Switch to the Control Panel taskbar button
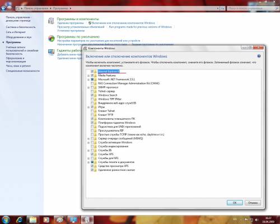Viewport: 280px width, 224px height. tap(73, 220)
